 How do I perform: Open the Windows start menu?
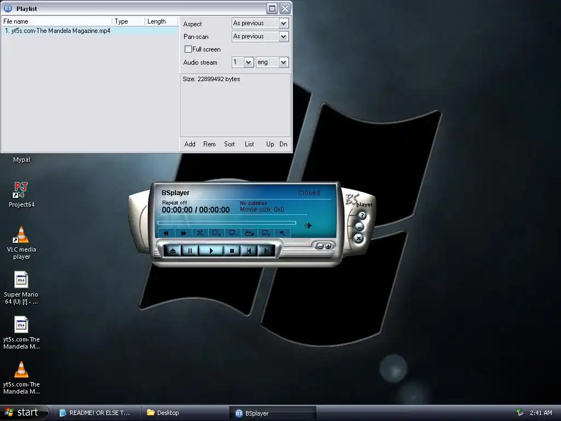[x=24, y=413]
